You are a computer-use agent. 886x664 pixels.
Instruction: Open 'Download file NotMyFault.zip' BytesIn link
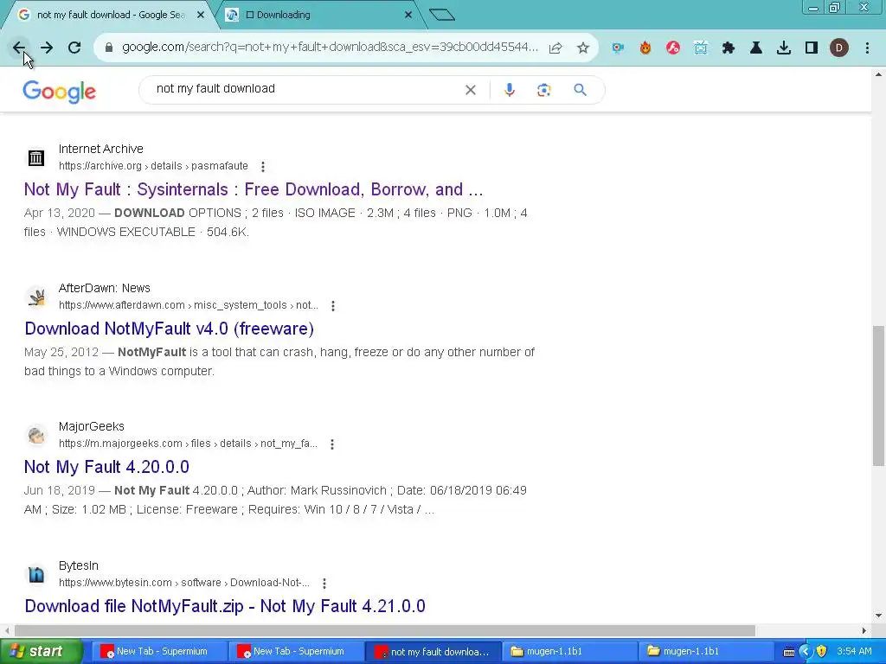click(x=225, y=606)
